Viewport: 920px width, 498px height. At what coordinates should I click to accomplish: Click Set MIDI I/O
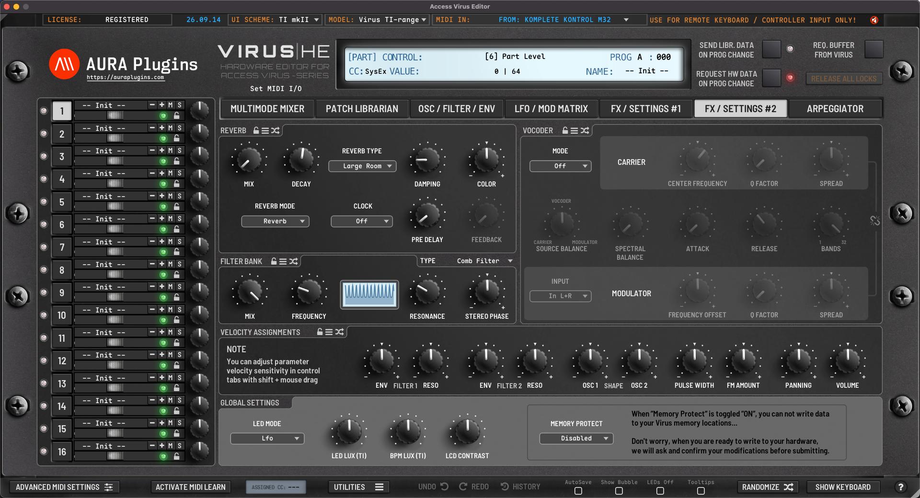(276, 89)
